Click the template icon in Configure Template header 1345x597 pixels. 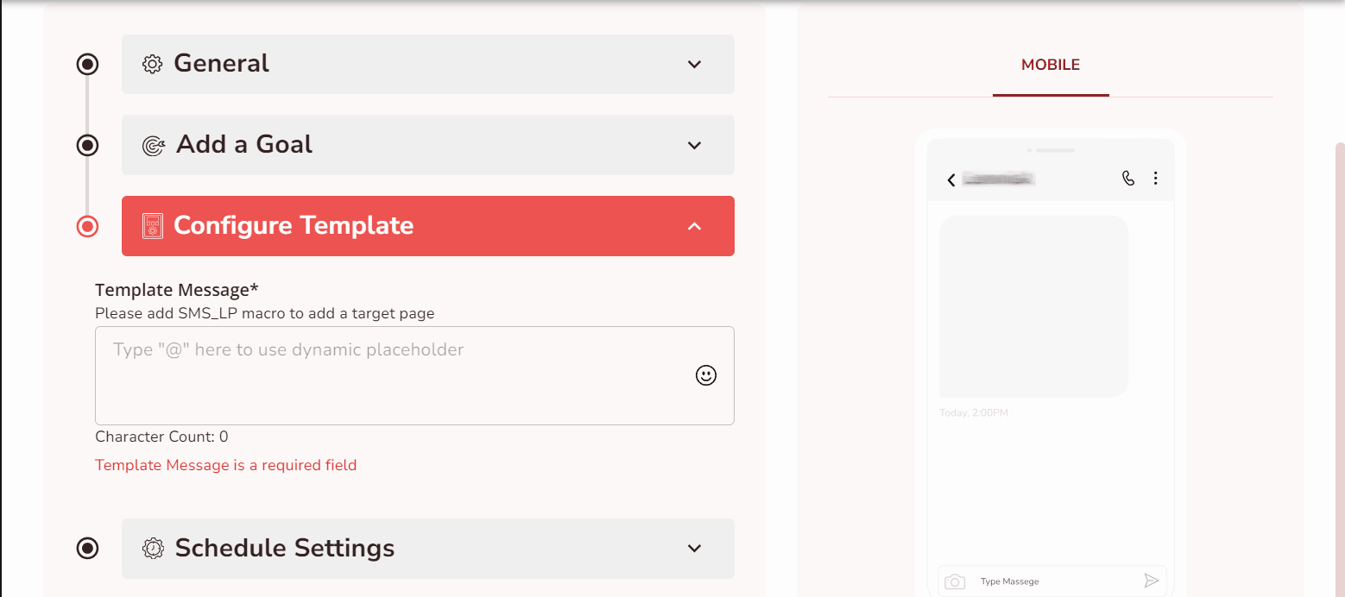(153, 226)
